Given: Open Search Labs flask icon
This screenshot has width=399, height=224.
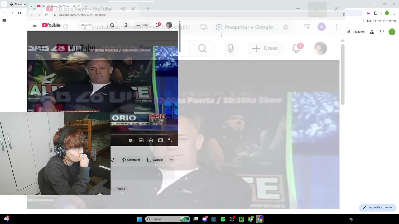Looking at the screenshot, I should [372, 32].
